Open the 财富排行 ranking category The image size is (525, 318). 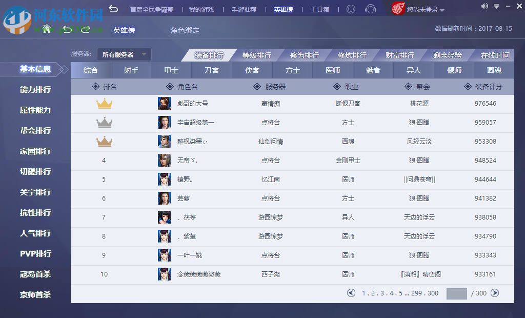399,54
